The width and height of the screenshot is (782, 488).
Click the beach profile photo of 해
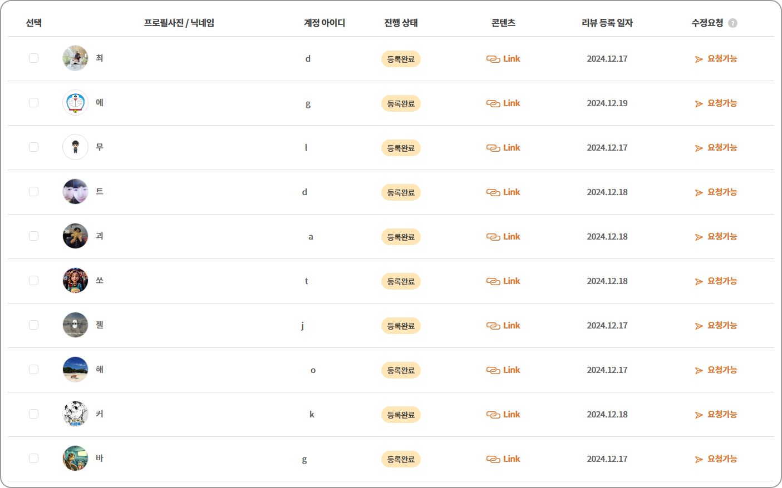tap(75, 370)
